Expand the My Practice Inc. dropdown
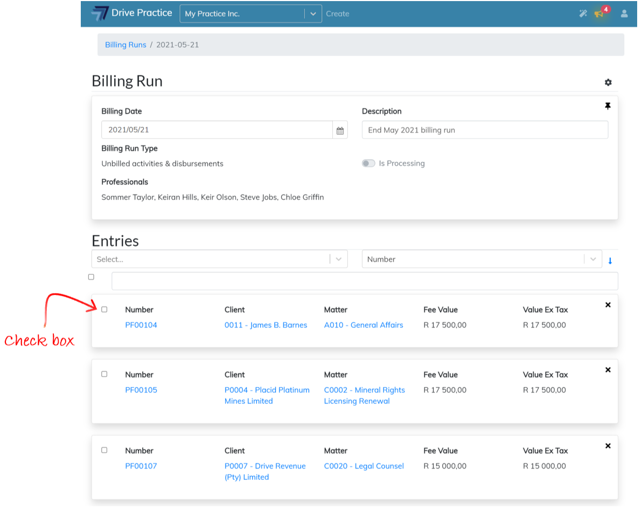The width and height of the screenshot is (642, 510). [313, 14]
